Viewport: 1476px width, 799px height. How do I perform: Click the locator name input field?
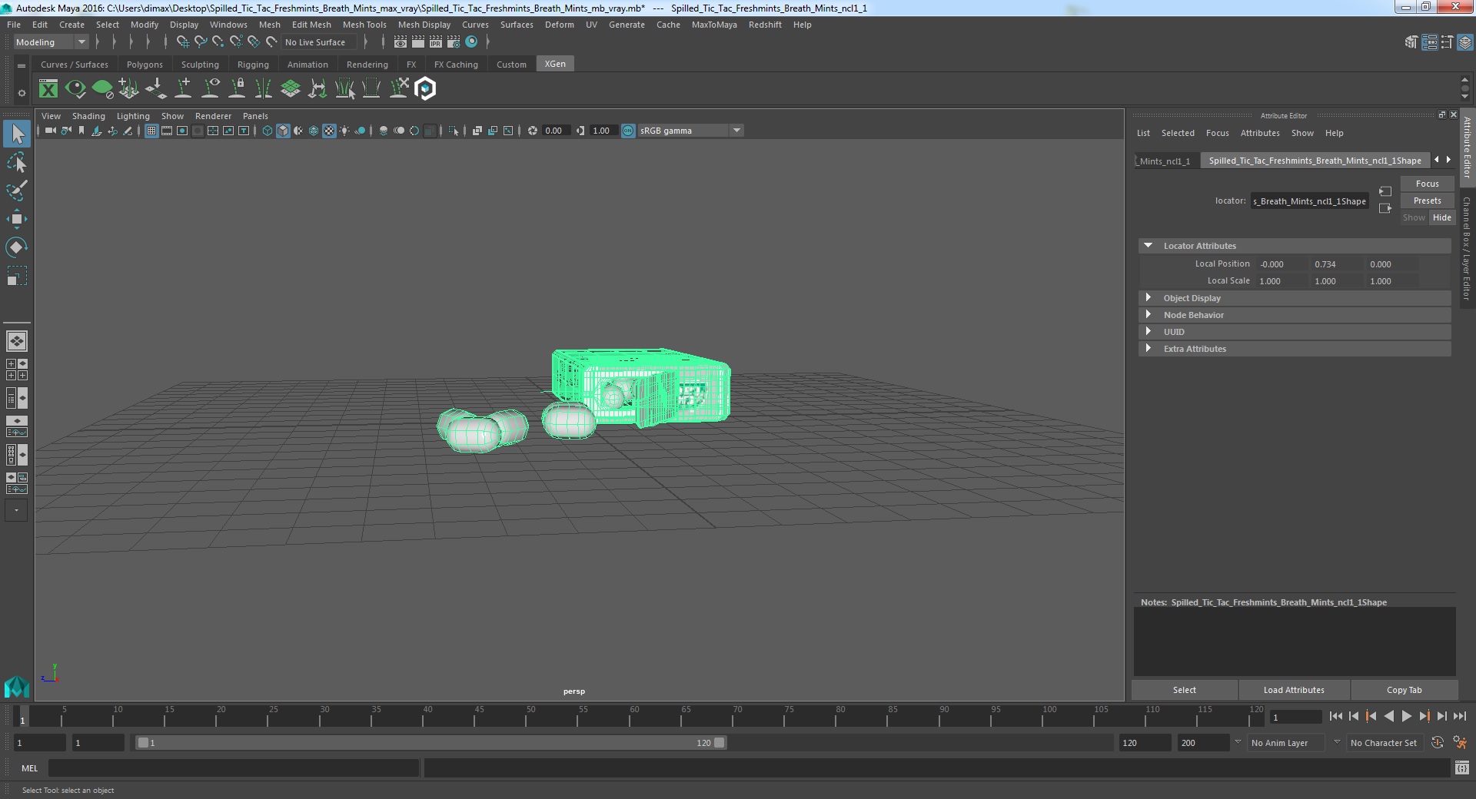1309,201
